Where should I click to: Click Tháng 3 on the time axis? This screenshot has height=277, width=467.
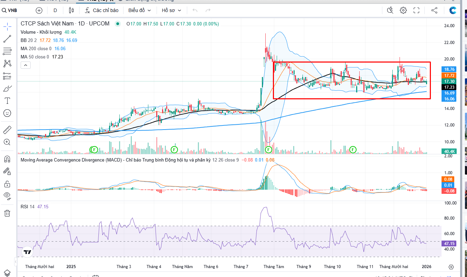(124, 267)
